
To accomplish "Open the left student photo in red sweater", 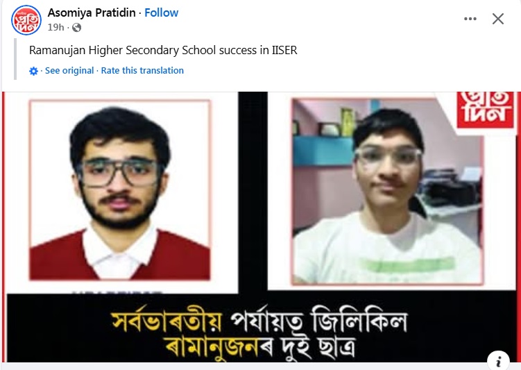I will (120, 190).
